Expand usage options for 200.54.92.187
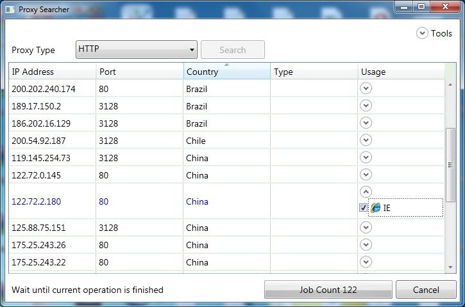 366,140
